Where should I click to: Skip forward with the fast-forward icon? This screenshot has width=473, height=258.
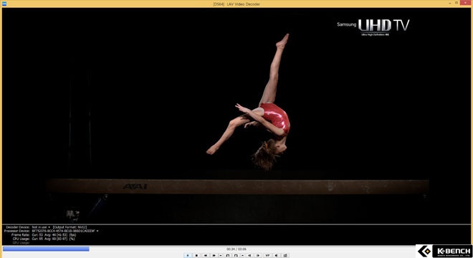214,255
